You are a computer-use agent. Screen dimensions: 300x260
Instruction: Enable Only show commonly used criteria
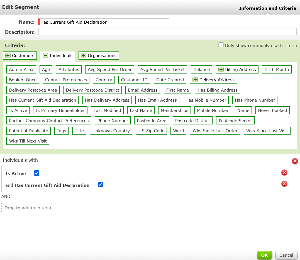tap(221, 45)
